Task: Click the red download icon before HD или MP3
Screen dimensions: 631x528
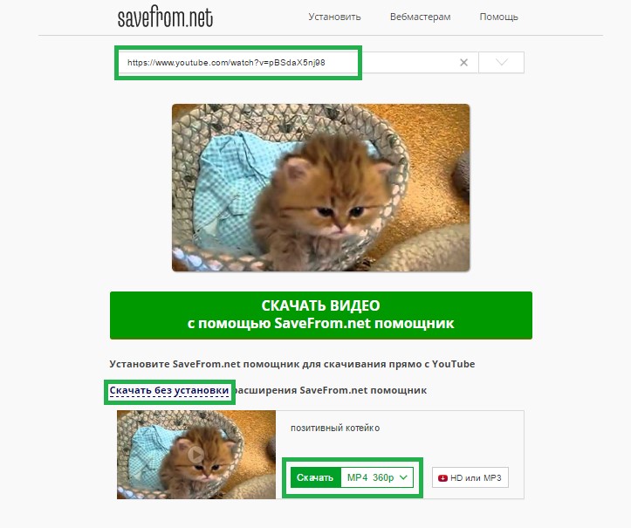Action: (x=442, y=478)
